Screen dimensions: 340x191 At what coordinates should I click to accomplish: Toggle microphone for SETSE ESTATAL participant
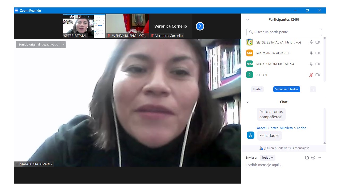[311, 42]
